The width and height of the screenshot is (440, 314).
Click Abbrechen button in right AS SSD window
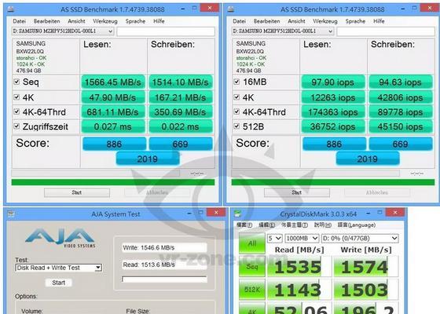point(377,192)
